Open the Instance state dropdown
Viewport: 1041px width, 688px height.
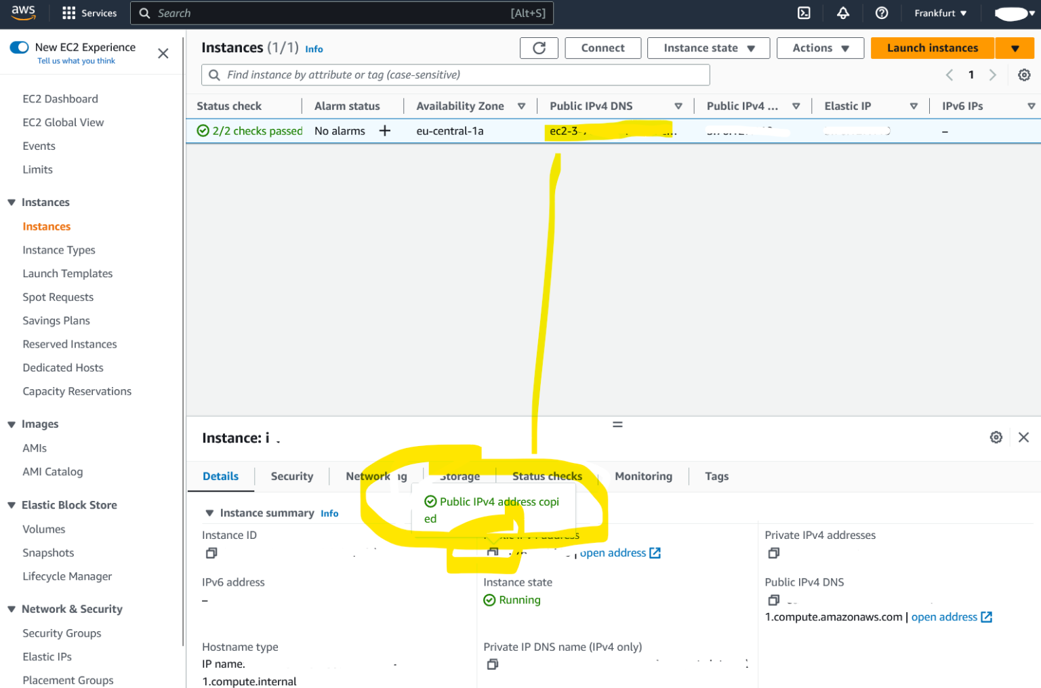click(708, 47)
